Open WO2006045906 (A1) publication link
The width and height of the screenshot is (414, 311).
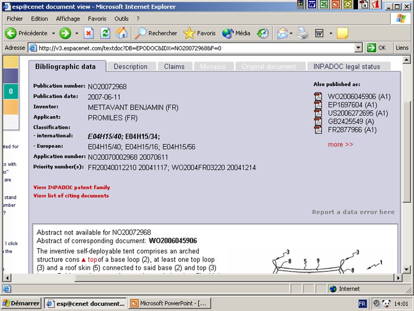coord(359,96)
